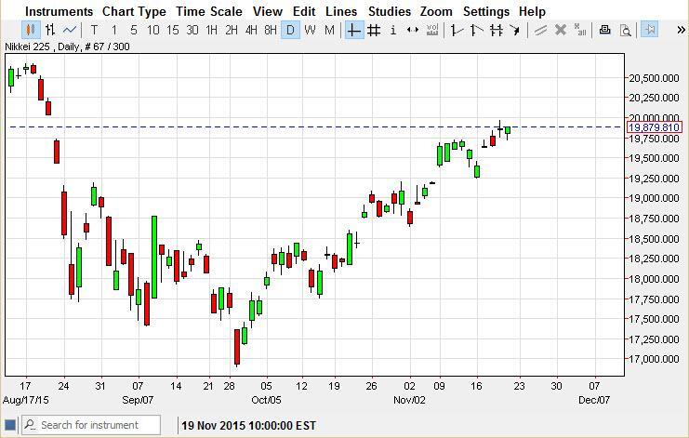
Task: Open the print preview magnifier icon
Action: pos(625,30)
